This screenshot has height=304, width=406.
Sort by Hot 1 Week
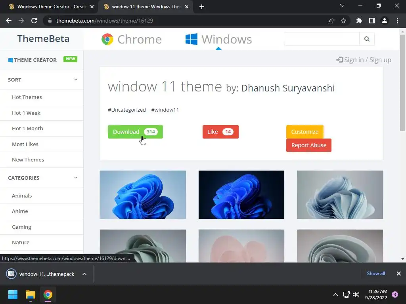tap(26, 113)
